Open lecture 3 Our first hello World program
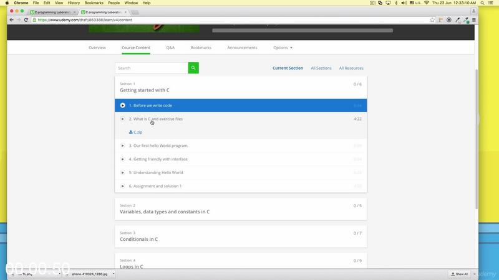The height and width of the screenshot is (280, 499). click(x=241, y=146)
